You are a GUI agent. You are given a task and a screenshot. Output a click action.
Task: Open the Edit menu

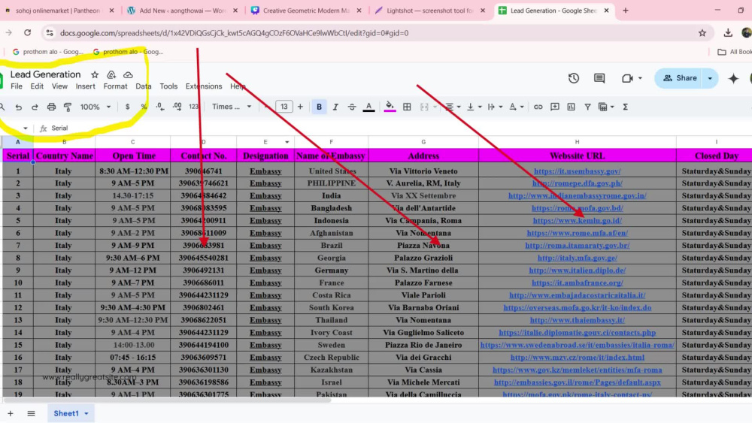[37, 86]
